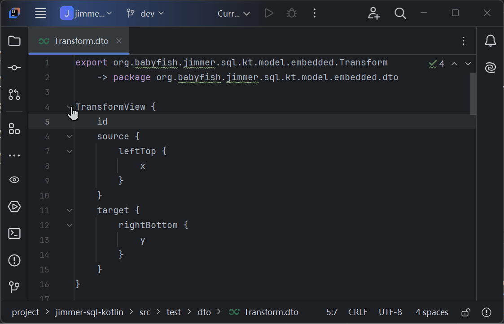Run the current file

coord(269,13)
